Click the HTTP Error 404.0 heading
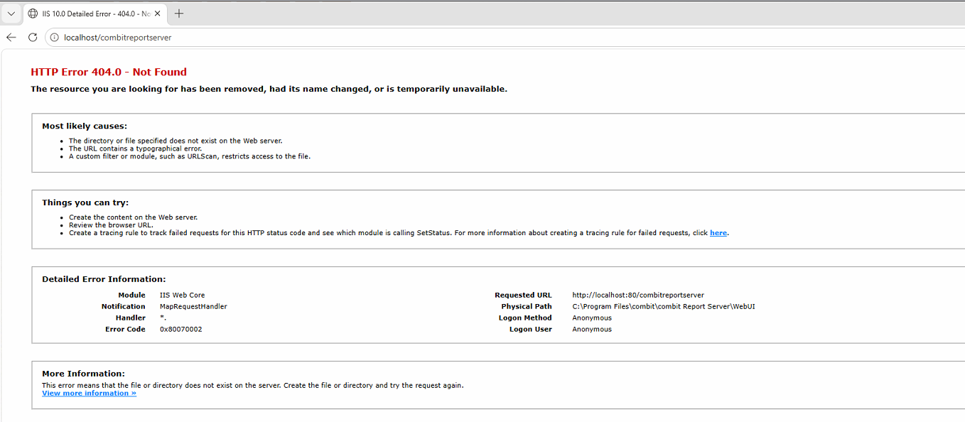This screenshot has height=422, width=965. click(x=109, y=72)
